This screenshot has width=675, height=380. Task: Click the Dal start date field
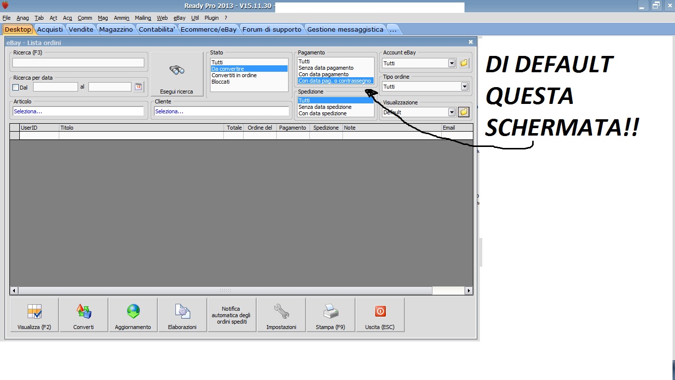pos(55,87)
